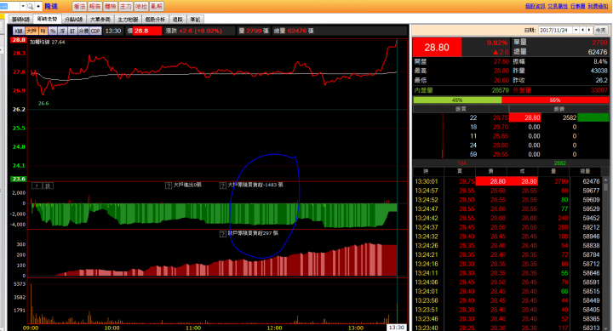
Task: Open the 交易屬性 link
Action: click(x=558, y=6)
